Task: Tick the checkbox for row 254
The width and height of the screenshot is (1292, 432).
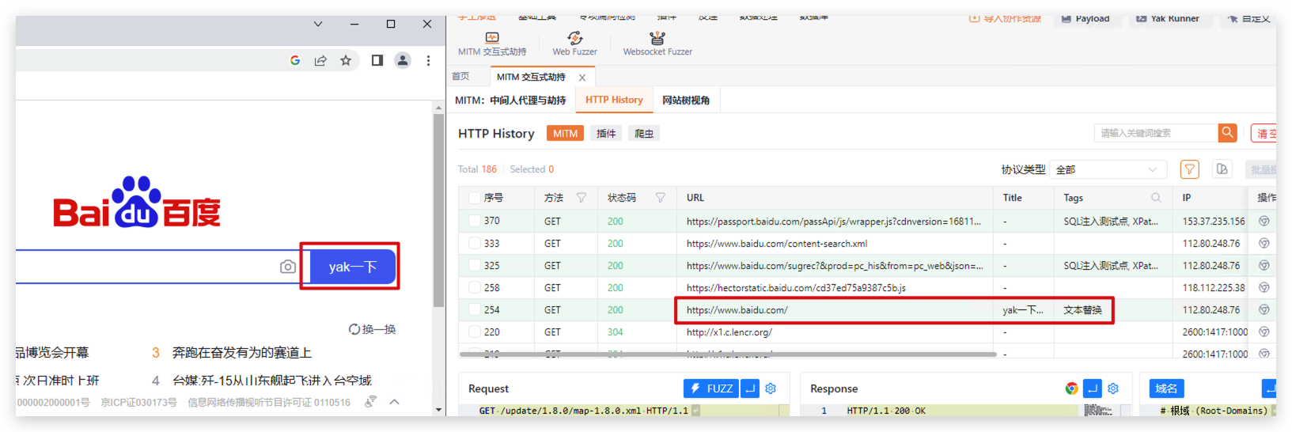Action: 474,309
